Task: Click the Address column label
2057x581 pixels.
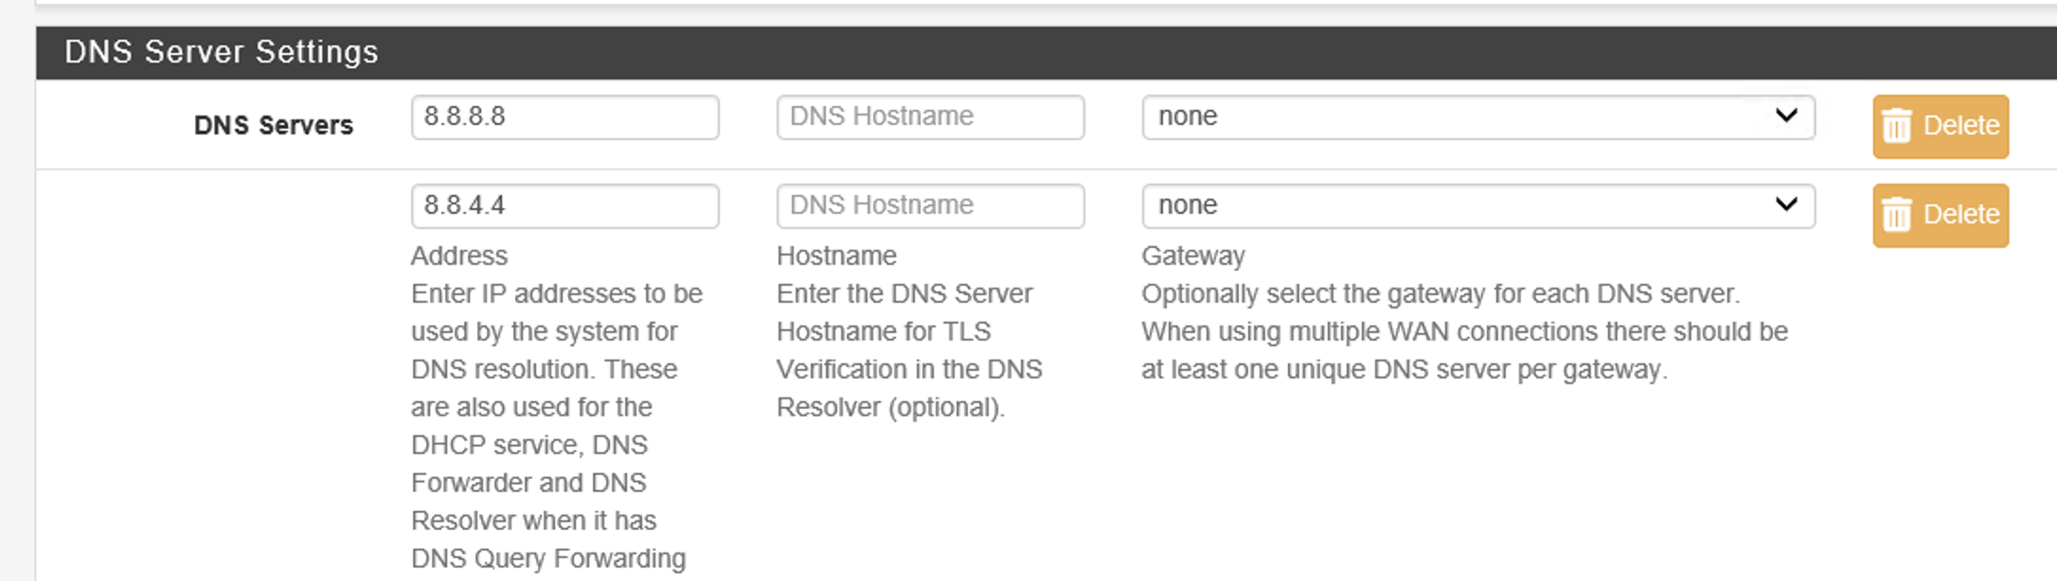Action: click(x=459, y=256)
